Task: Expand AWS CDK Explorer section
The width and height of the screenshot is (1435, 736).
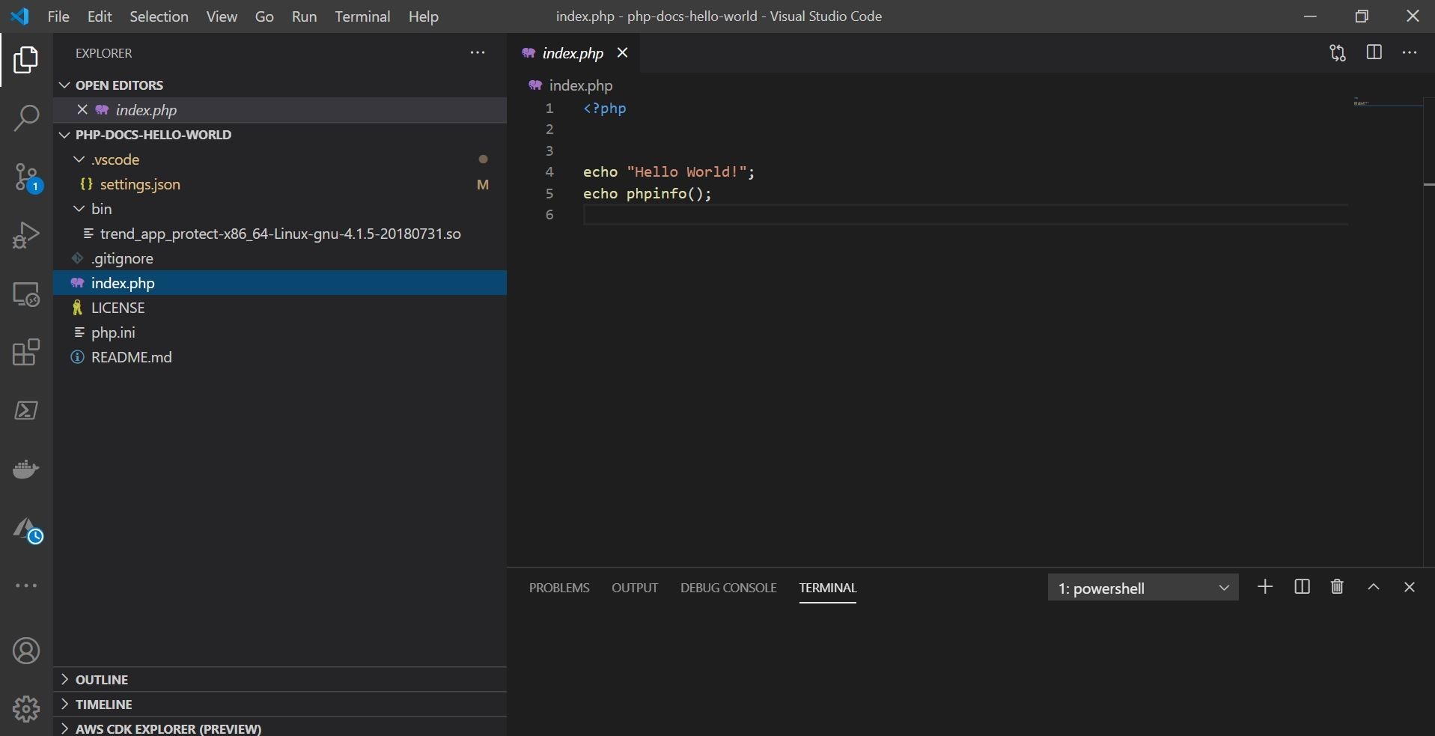Action: pyautogui.click(x=64, y=729)
